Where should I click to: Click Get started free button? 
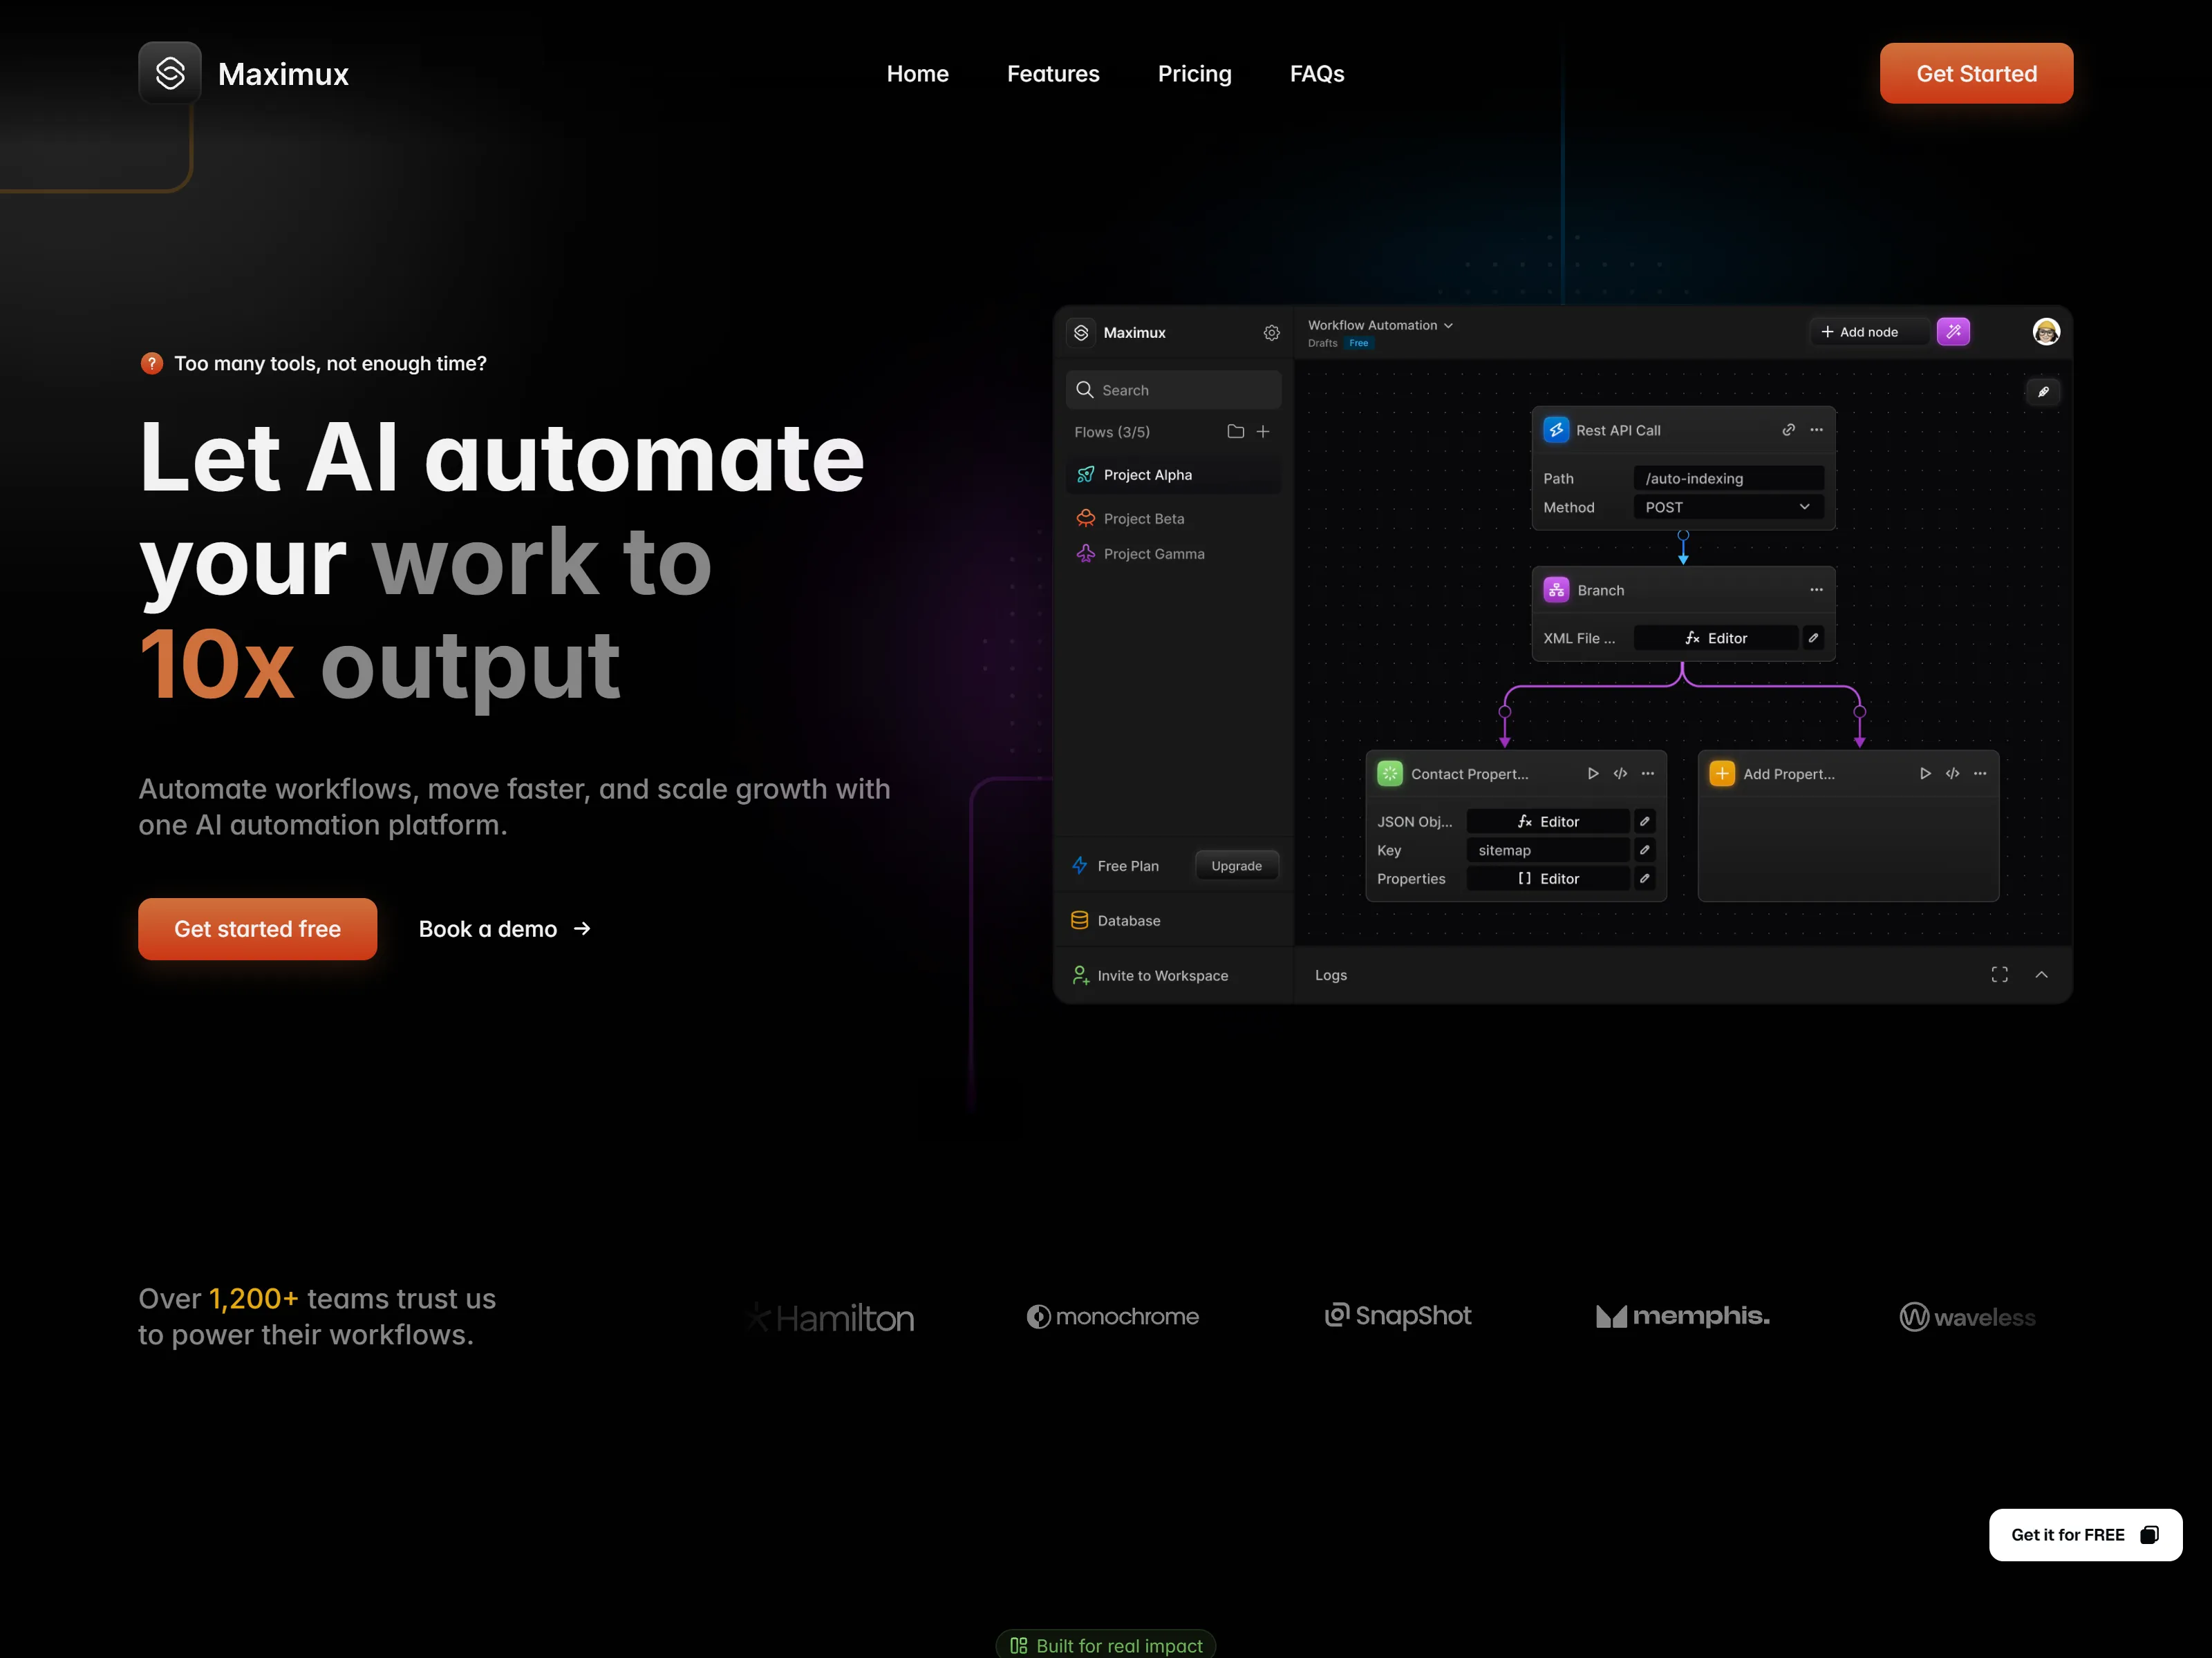coord(257,928)
